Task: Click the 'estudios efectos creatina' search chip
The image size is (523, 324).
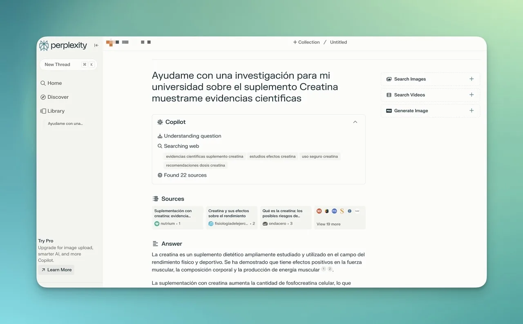Action: (273, 156)
